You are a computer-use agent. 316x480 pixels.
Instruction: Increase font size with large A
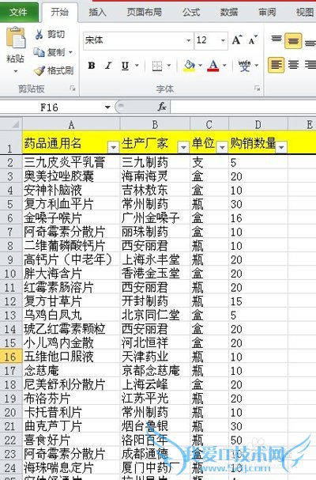(x=237, y=40)
